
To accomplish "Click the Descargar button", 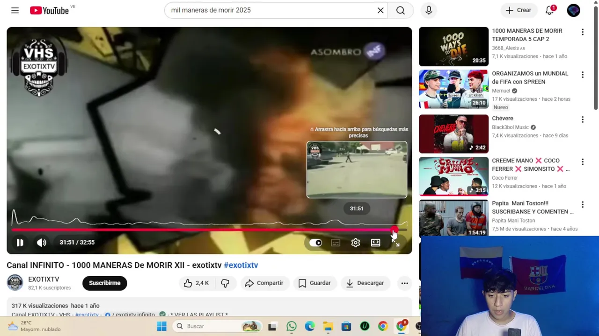I will [365, 283].
